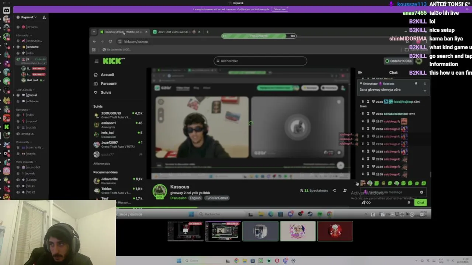Select the red avatar participant thumbnail
The height and width of the screenshot is (265, 472).
(x=335, y=231)
